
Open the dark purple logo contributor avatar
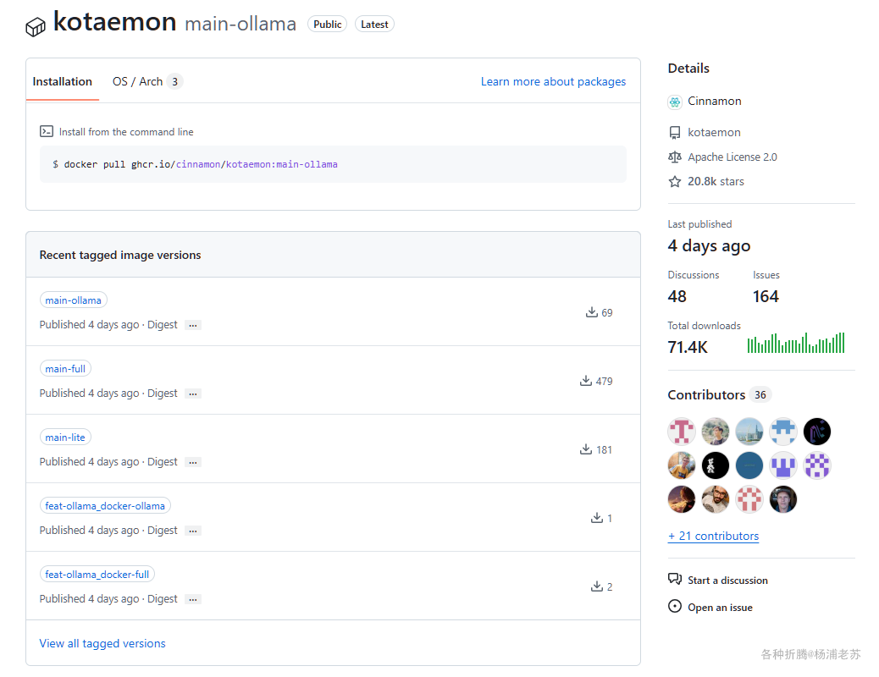(x=817, y=432)
